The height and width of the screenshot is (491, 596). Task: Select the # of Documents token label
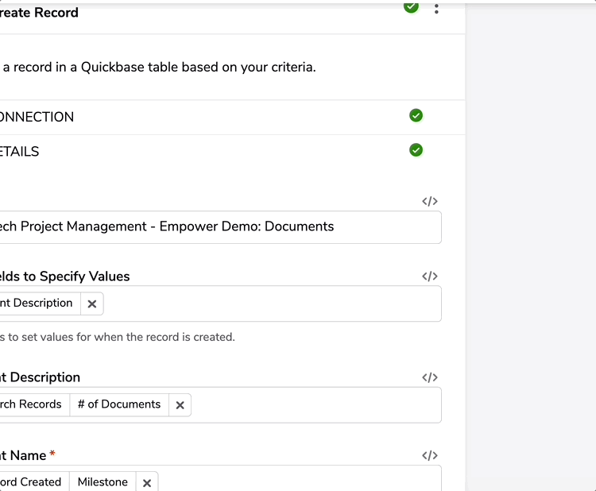tap(119, 404)
